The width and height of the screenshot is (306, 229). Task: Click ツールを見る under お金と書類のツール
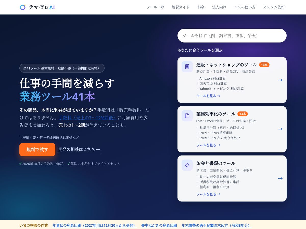pos(208,194)
